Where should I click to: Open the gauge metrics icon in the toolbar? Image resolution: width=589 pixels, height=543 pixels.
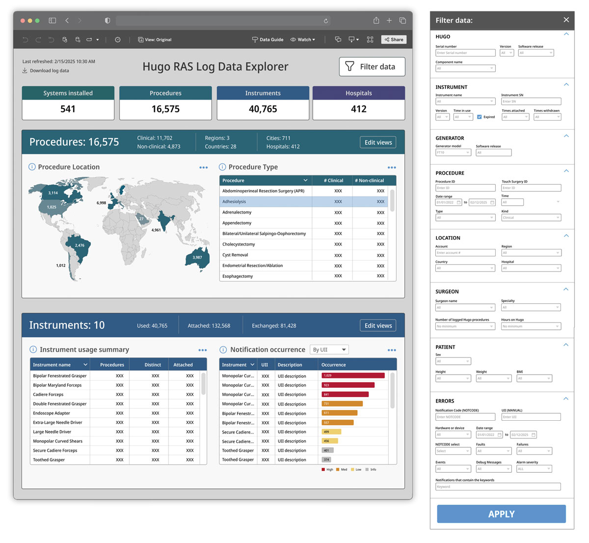tap(118, 40)
